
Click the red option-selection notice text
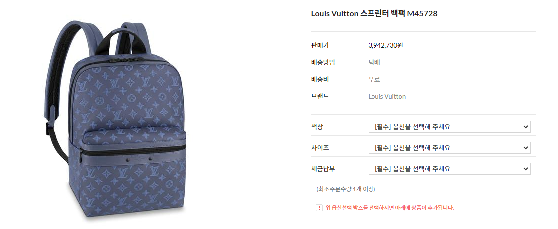point(389,208)
